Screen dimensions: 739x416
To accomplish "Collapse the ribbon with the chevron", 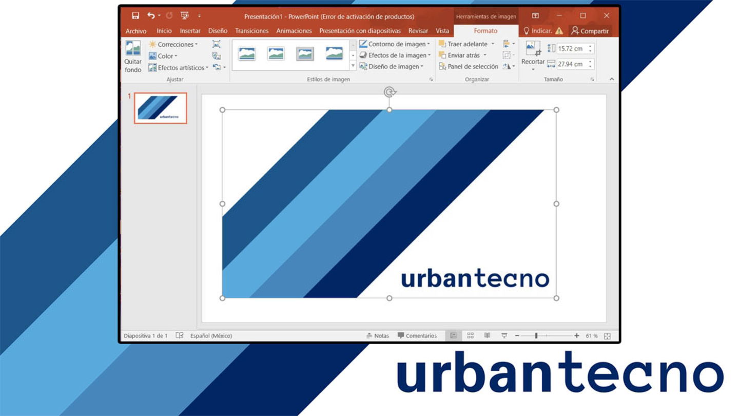I will tap(612, 79).
